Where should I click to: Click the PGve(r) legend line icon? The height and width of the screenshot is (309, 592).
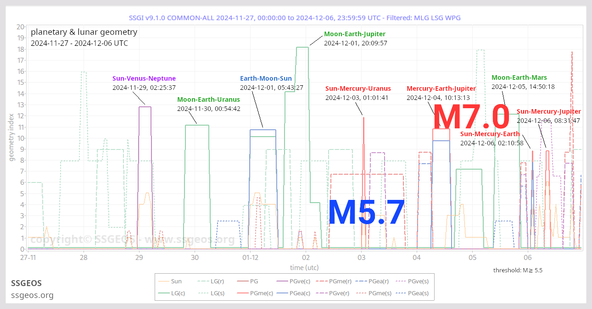point(321,292)
